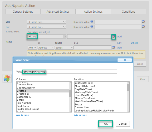
Task: Confirm Value Picker with OK button
Action: tap(106, 124)
